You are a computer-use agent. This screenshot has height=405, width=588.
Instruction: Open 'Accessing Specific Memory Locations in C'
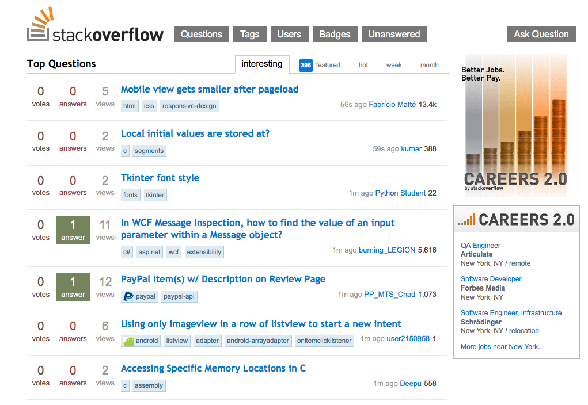click(x=213, y=369)
